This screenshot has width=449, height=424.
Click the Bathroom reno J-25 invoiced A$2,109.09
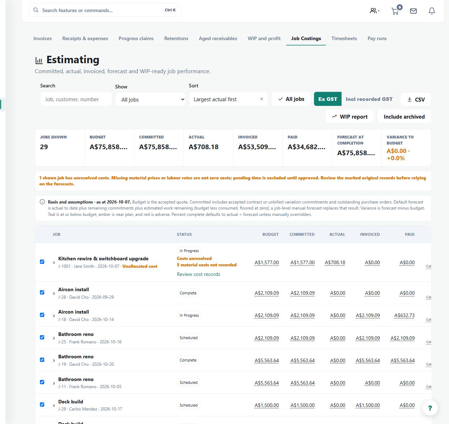pos(368,338)
